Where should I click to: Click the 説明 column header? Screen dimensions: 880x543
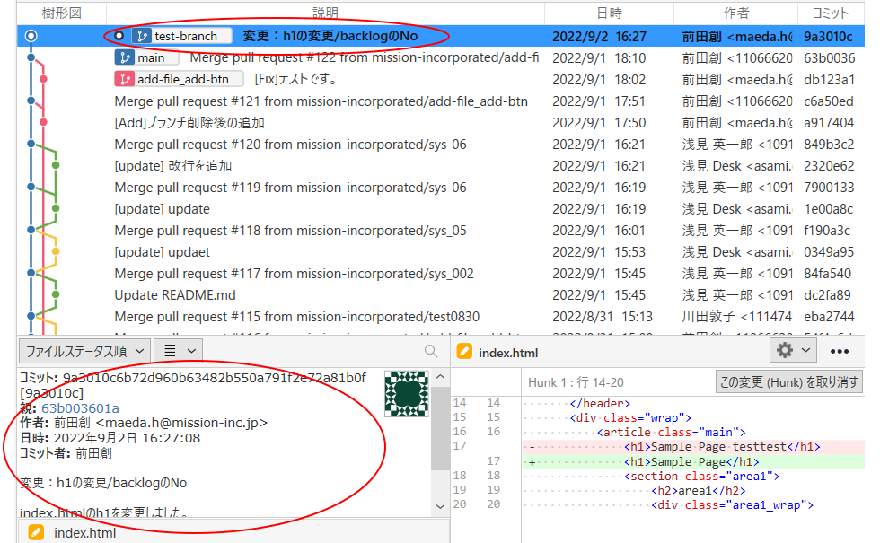point(325,13)
